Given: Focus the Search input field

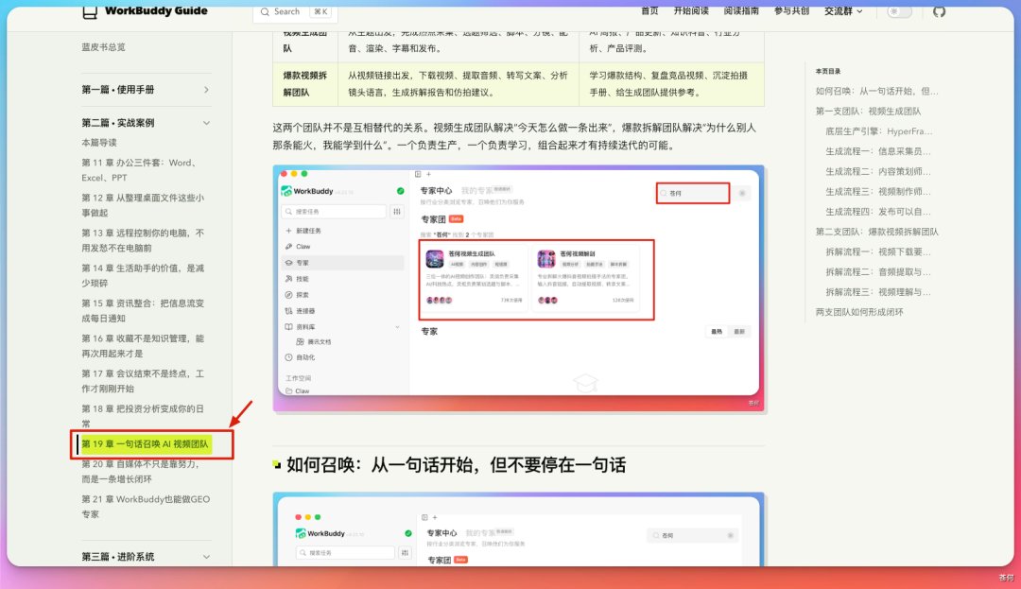Looking at the screenshot, I should tap(295, 11).
